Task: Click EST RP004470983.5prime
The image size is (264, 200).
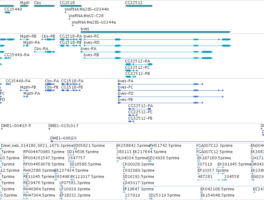Action: point(24,155)
